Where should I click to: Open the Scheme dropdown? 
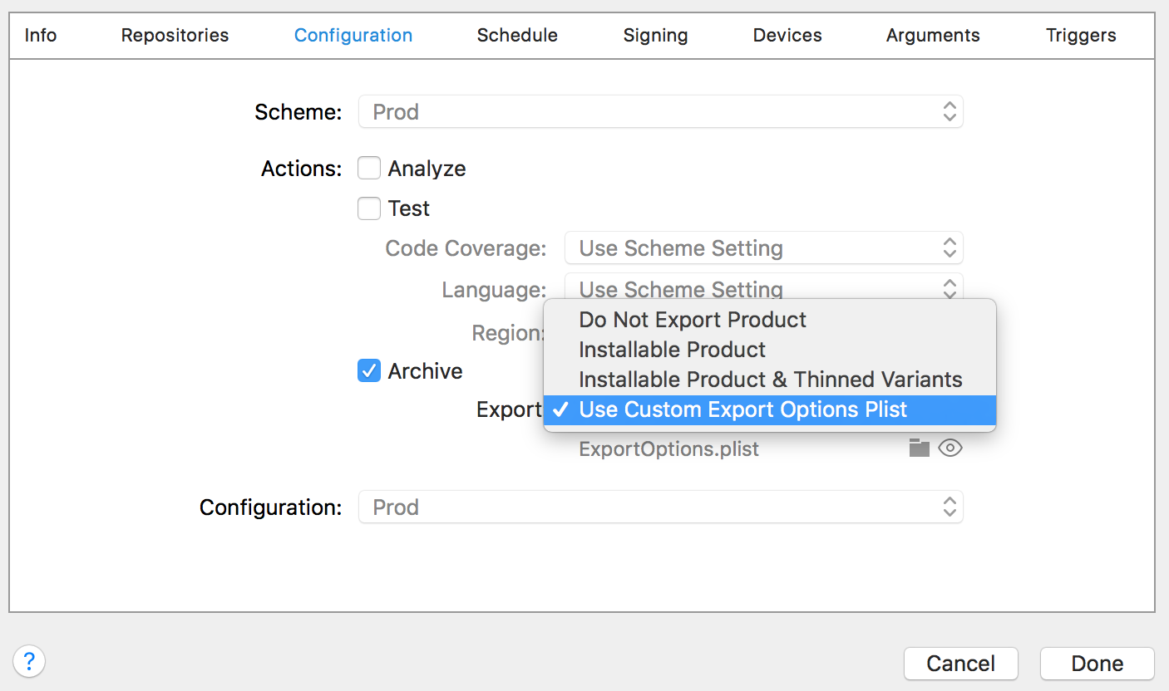coord(660,112)
